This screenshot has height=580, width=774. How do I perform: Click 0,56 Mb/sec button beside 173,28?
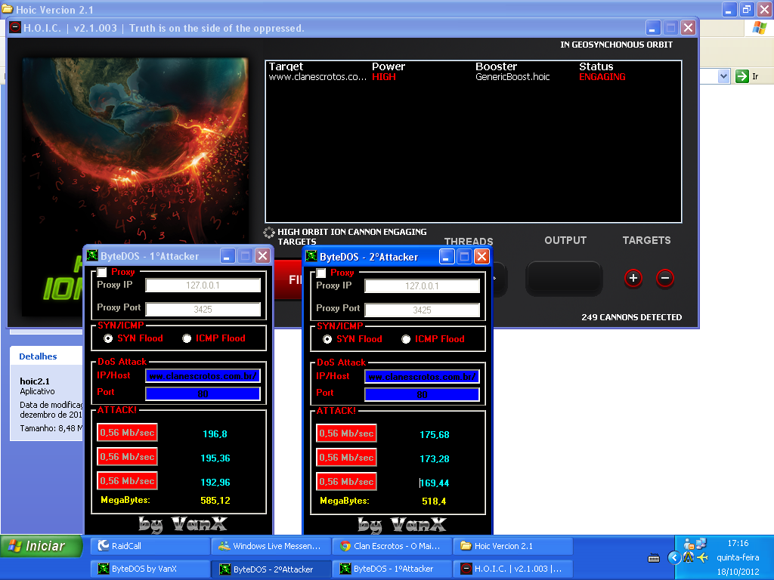pyautogui.click(x=346, y=458)
